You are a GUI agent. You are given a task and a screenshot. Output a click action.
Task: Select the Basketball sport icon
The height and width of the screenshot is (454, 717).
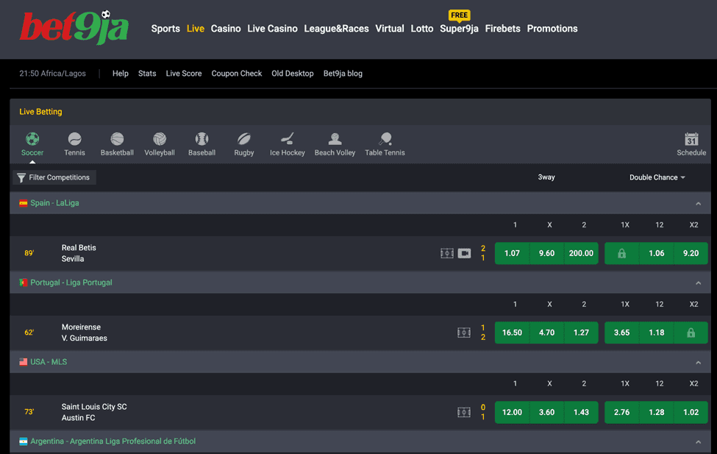pos(117,138)
